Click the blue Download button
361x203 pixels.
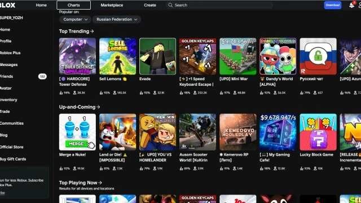(332, 5)
